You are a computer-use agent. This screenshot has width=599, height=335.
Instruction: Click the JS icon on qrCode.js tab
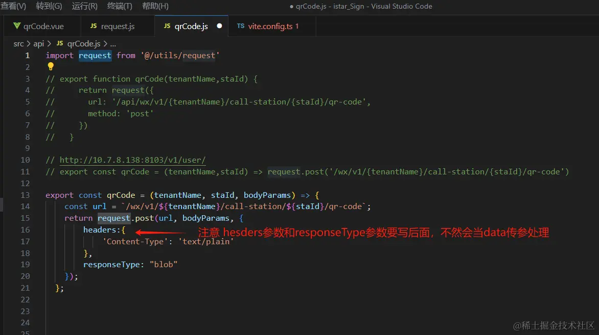click(167, 26)
